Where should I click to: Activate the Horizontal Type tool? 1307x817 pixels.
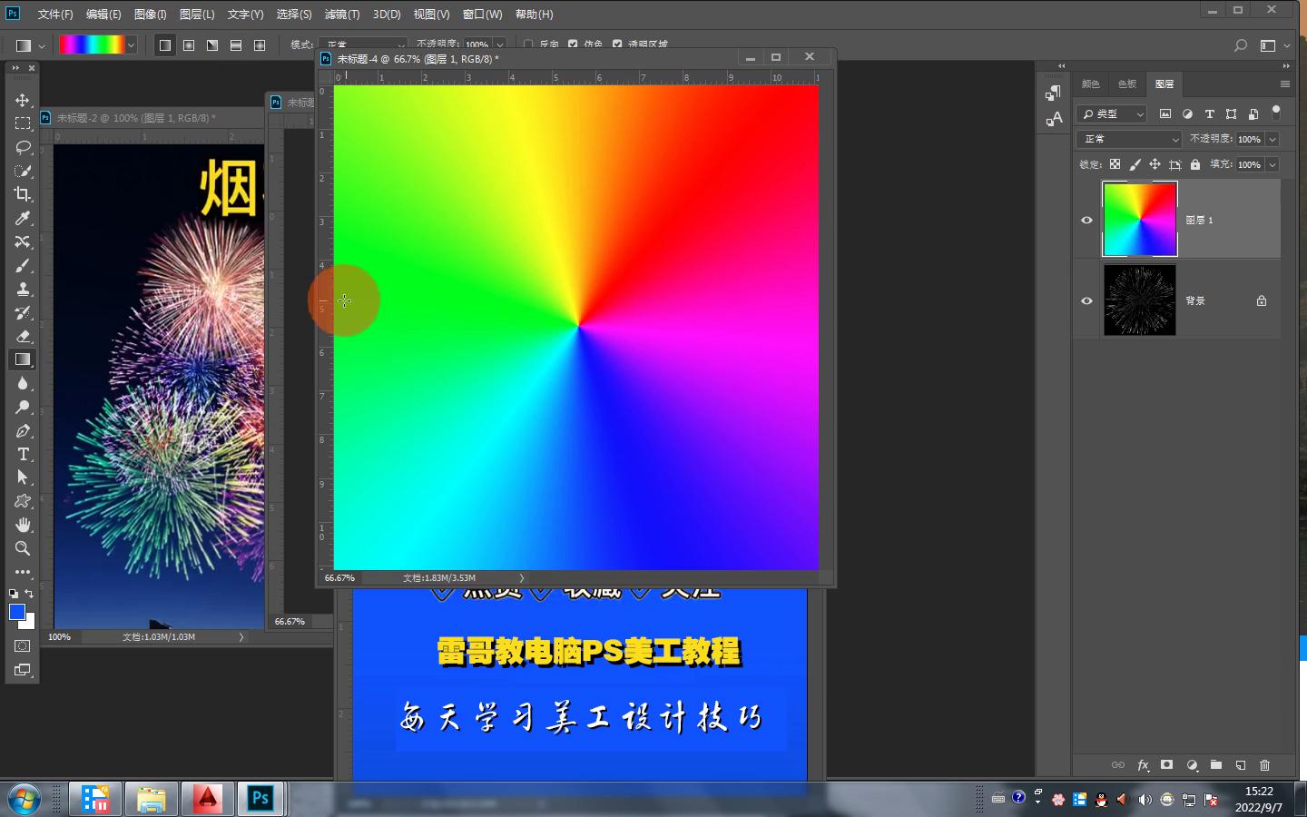tap(23, 454)
